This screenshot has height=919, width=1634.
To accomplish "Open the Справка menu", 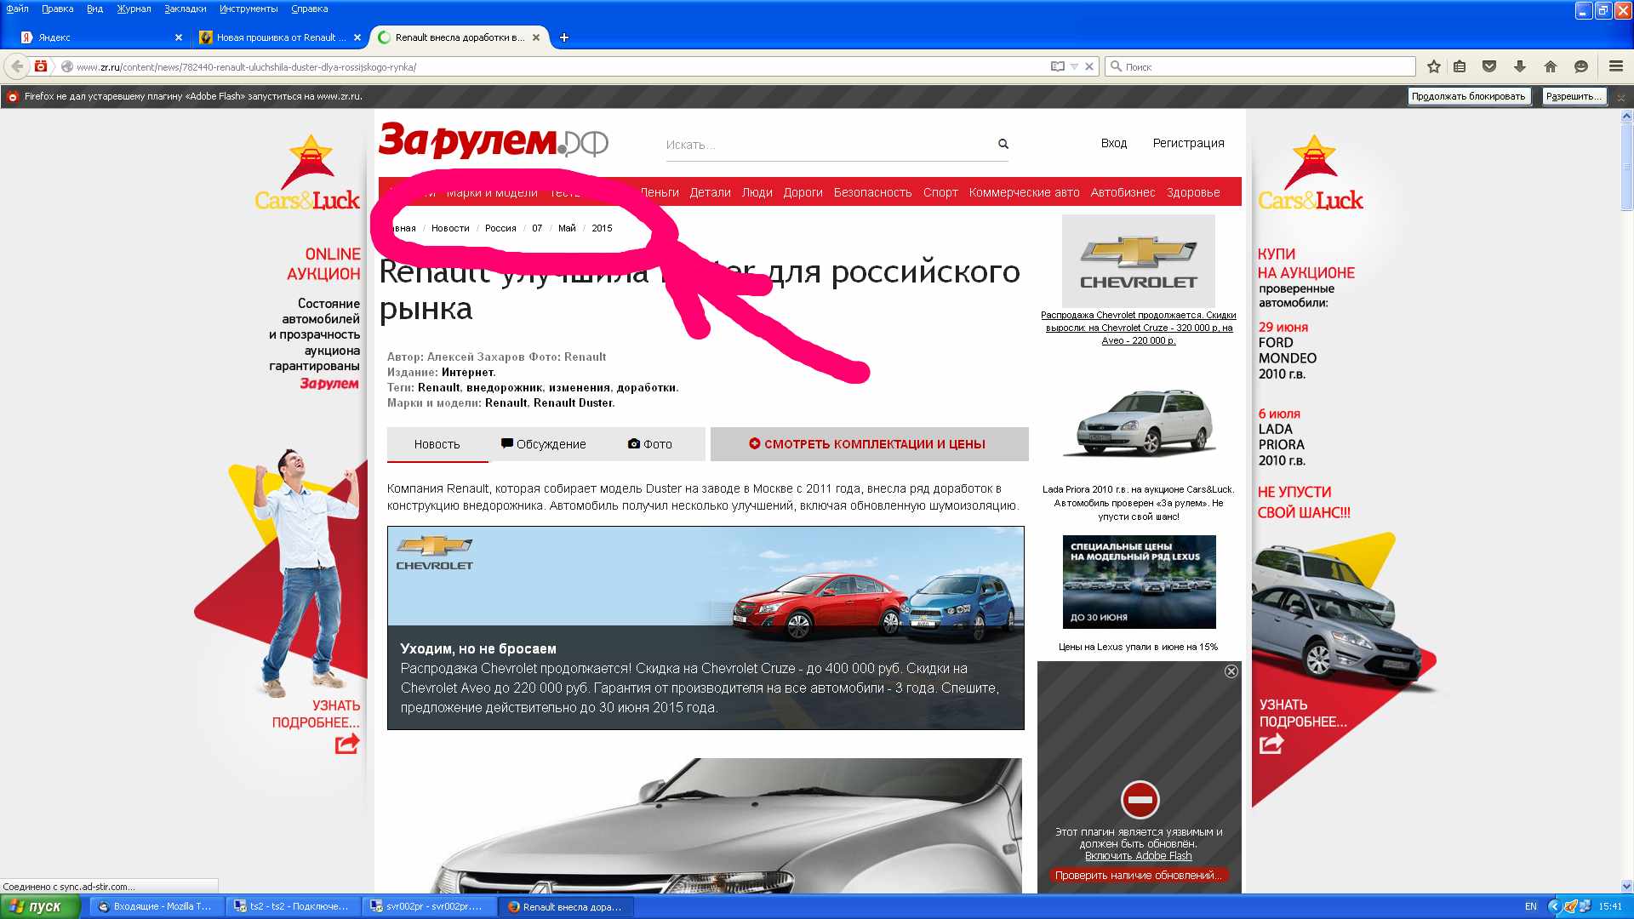I will pyautogui.click(x=309, y=9).
